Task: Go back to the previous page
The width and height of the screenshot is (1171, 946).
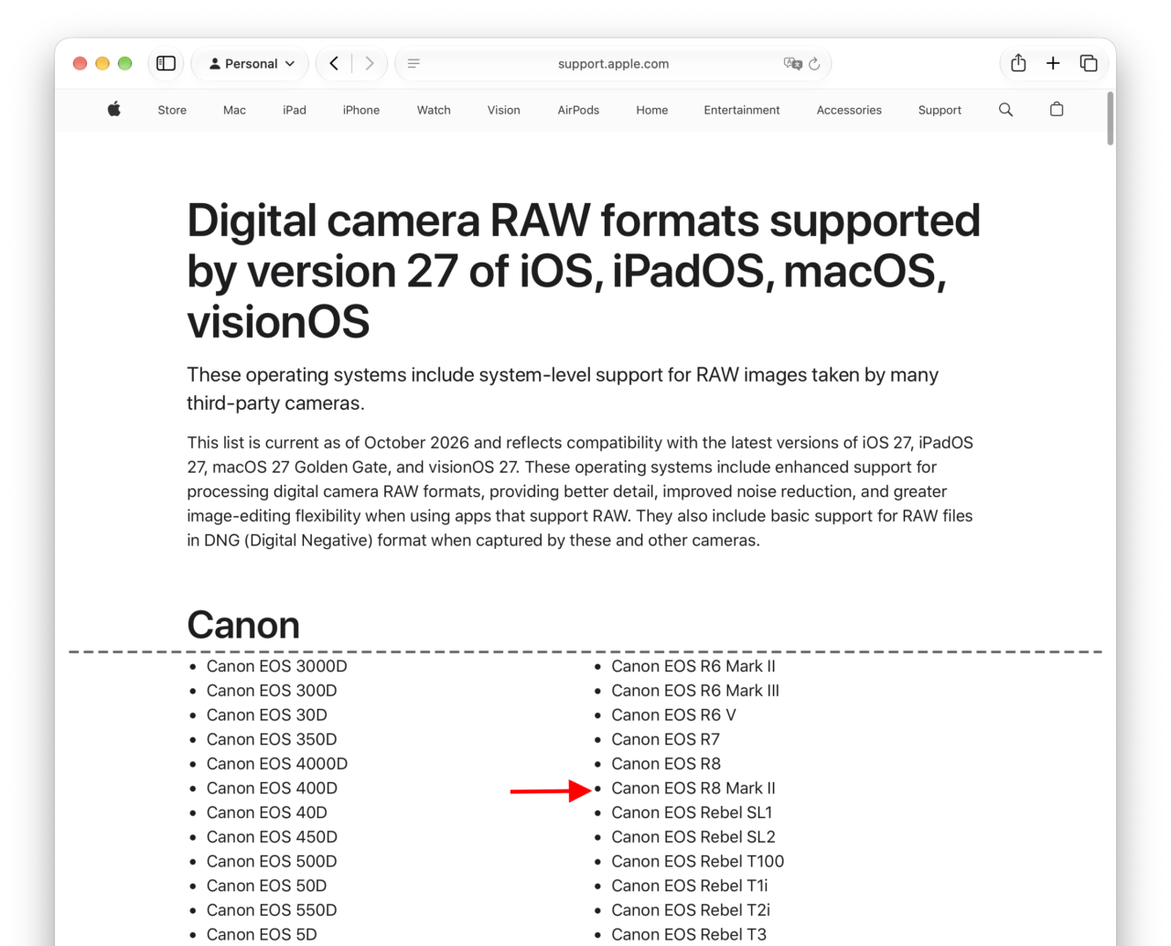Action: [334, 63]
